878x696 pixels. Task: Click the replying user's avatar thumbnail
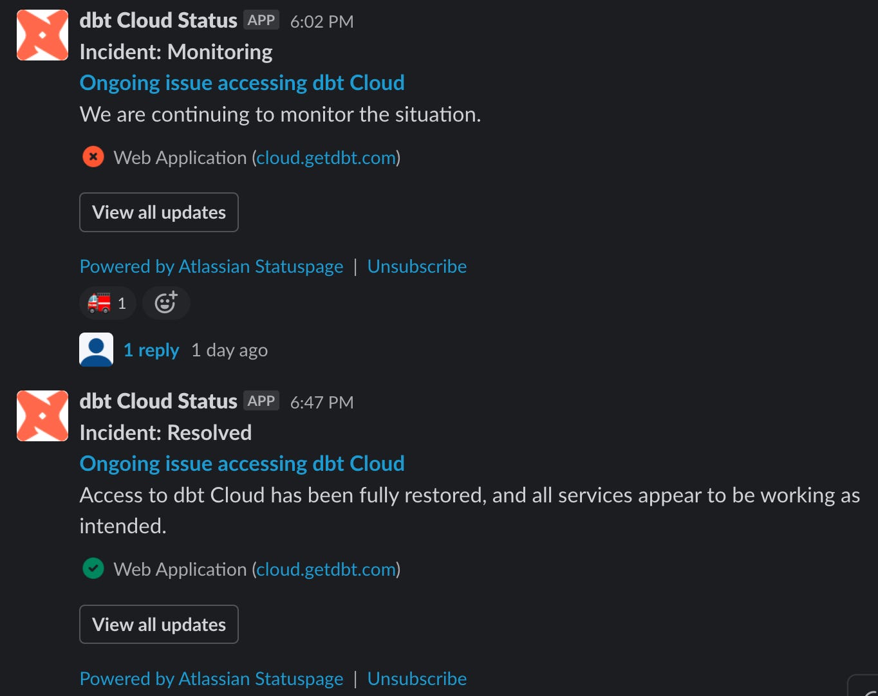[x=95, y=349]
